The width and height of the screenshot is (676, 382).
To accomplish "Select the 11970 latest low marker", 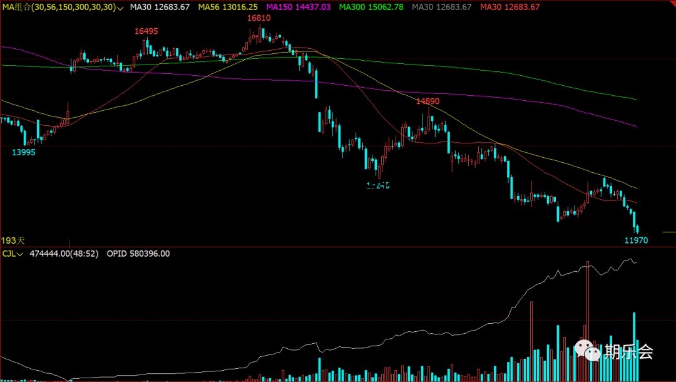I will coord(636,240).
